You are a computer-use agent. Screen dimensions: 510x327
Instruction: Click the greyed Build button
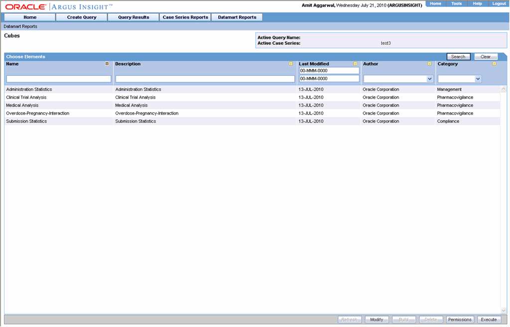pyautogui.click(x=403, y=320)
